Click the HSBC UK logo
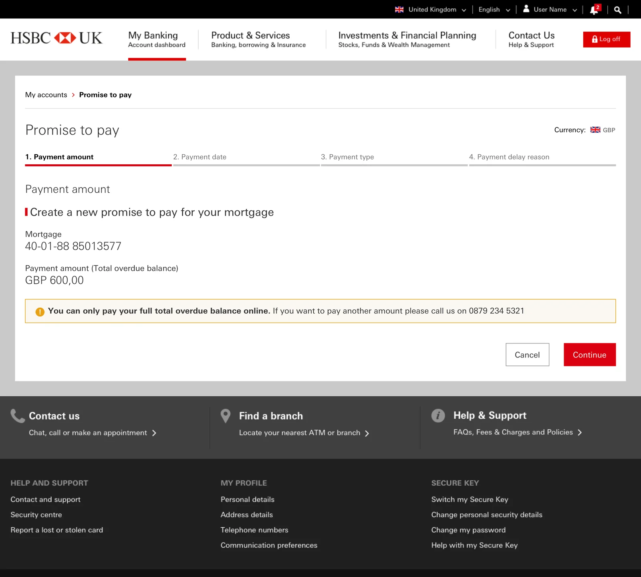The width and height of the screenshot is (641, 577). [x=56, y=38]
